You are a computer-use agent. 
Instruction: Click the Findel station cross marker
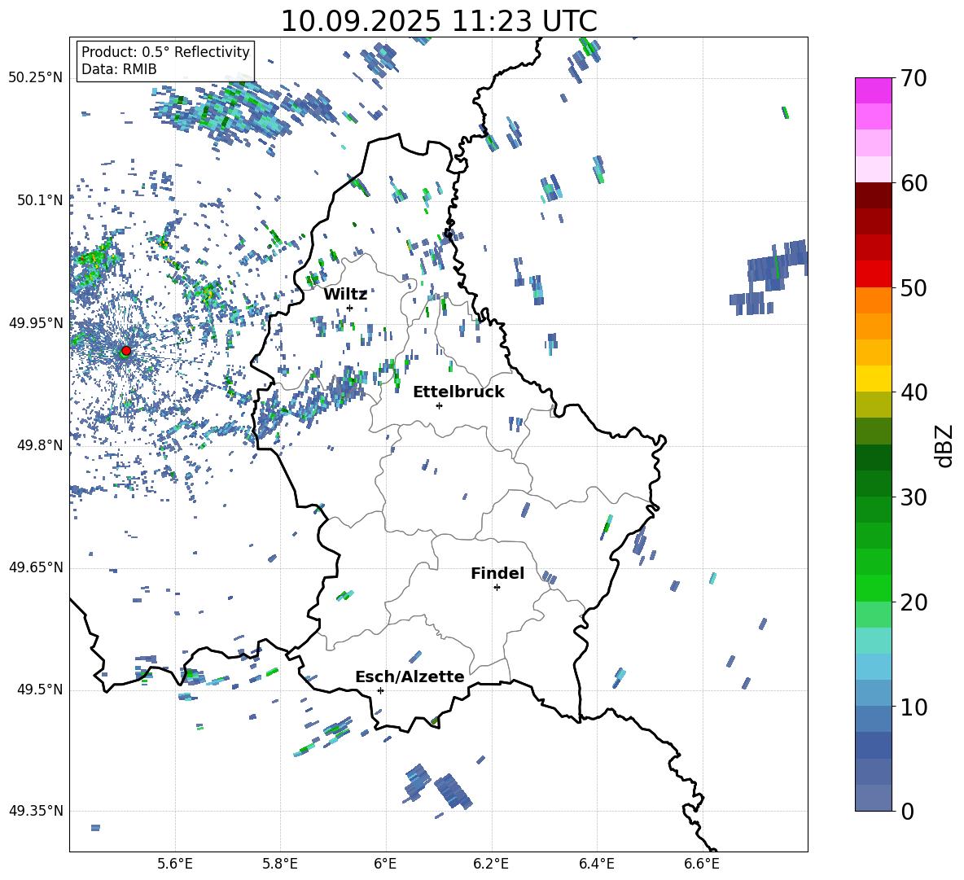497,587
